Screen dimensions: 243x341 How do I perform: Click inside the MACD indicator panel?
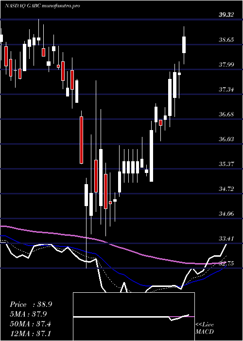tap(134, 317)
